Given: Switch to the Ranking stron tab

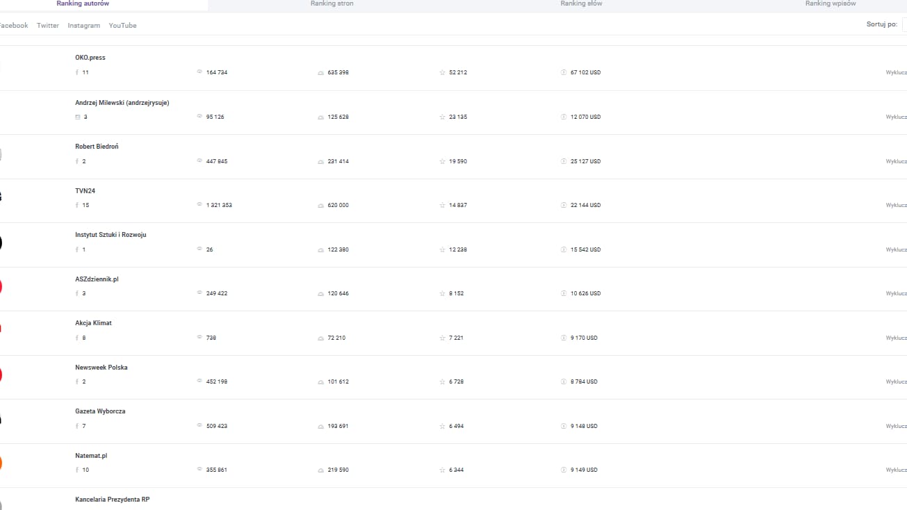Looking at the screenshot, I should point(332,3).
